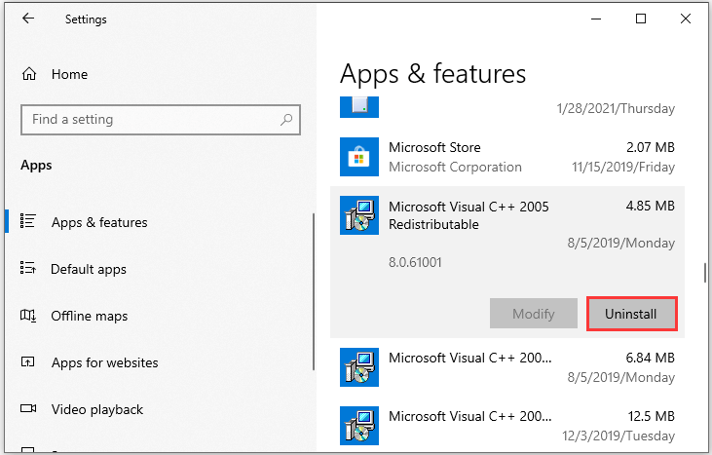
Task: Click the back arrow in Settings
Action: pyautogui.click(x=28, y=19)
